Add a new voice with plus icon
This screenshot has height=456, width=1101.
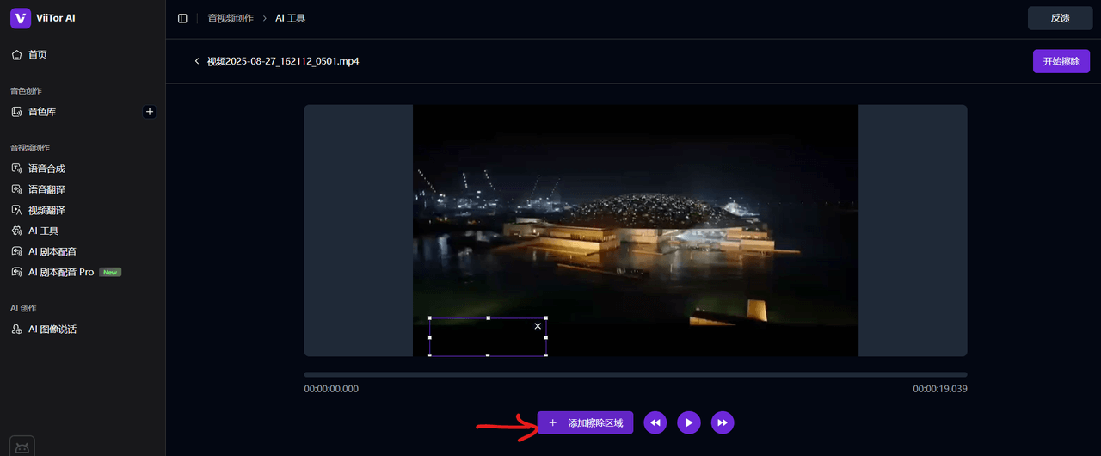click(150, 112)
